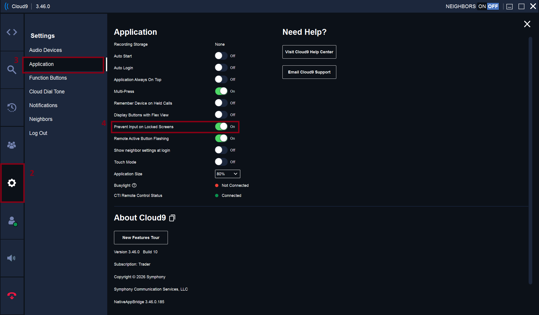The height and width of the screenshot is (315, 539).
Task: Open the settings gear icon
Action: point(12,183)
